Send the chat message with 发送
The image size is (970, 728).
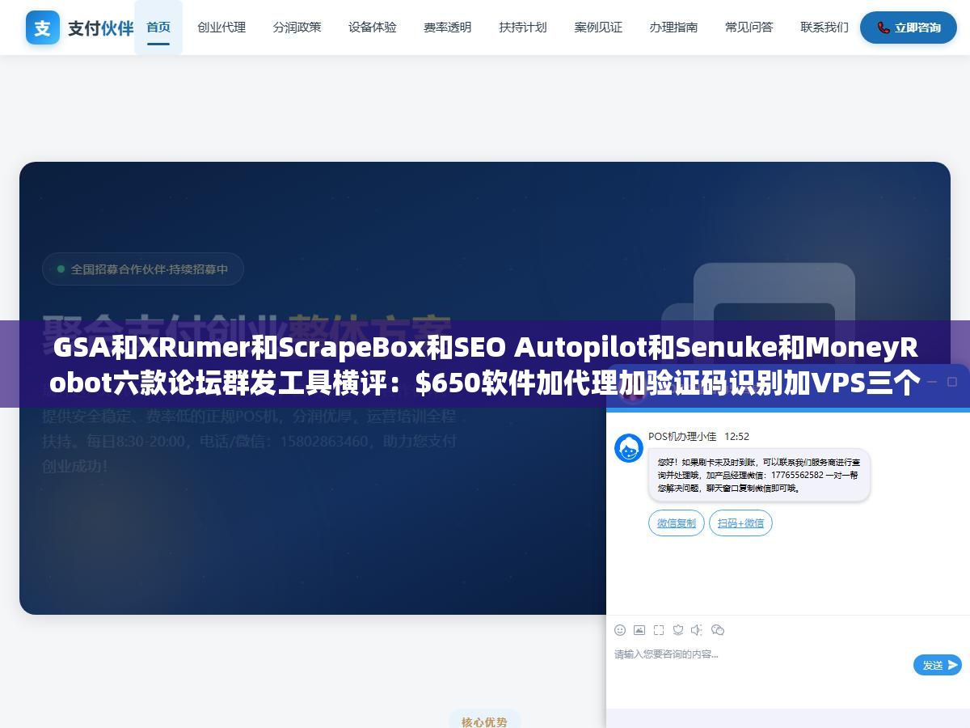pyautogui.click(x=938, y=665)
